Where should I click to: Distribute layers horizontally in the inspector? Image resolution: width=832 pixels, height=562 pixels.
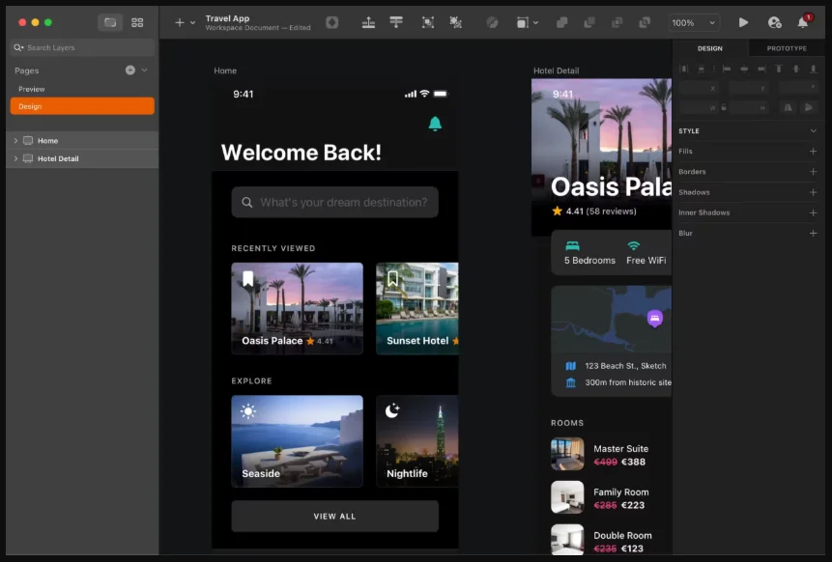click(x=684, y=69)
